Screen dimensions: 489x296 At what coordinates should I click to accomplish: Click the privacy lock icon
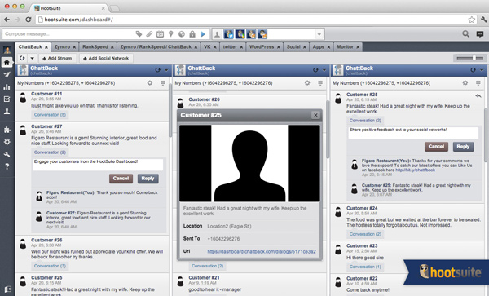[x=192, y=34]
